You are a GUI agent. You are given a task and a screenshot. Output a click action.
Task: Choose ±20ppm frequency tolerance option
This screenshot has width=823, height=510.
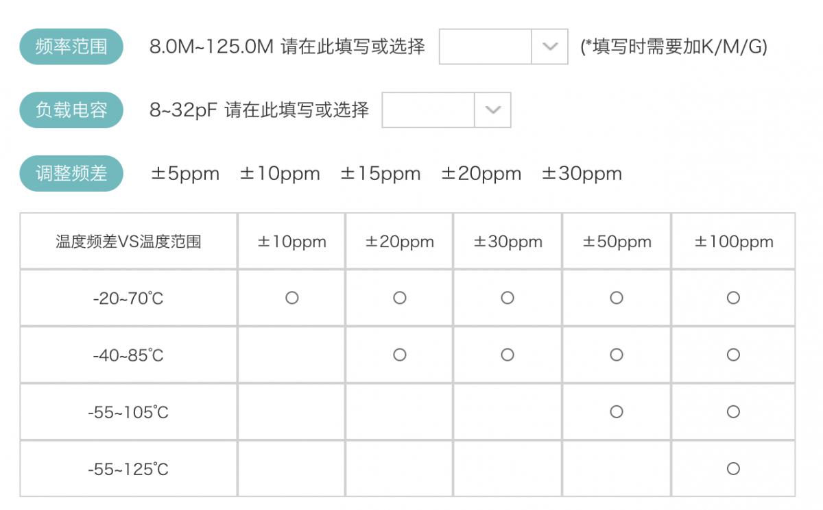(x=481, y=174)
